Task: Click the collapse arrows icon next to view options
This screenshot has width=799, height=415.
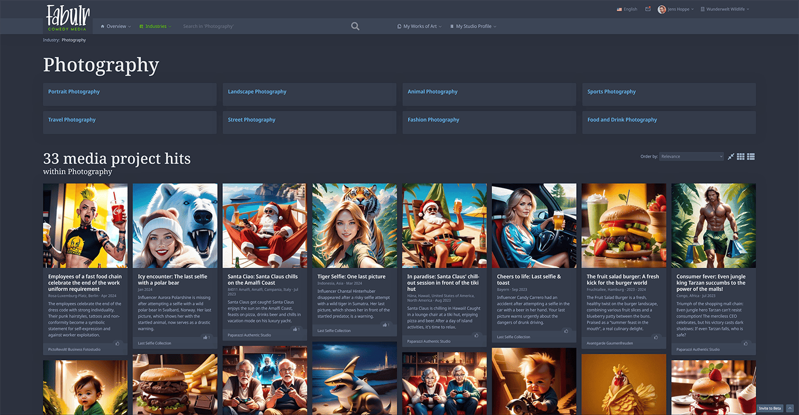Action: pos(730,156)
